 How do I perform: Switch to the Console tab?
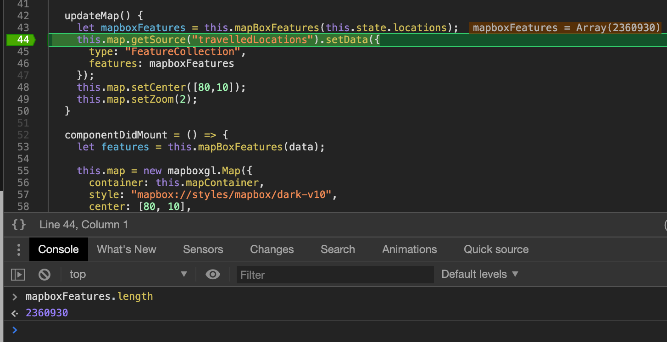pos(58,250)
